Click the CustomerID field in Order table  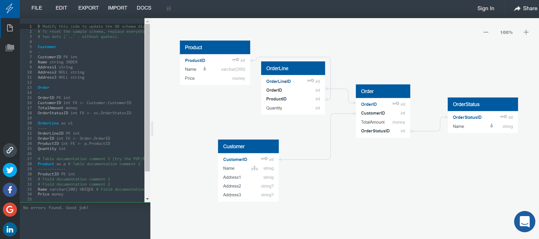[383, 113]
